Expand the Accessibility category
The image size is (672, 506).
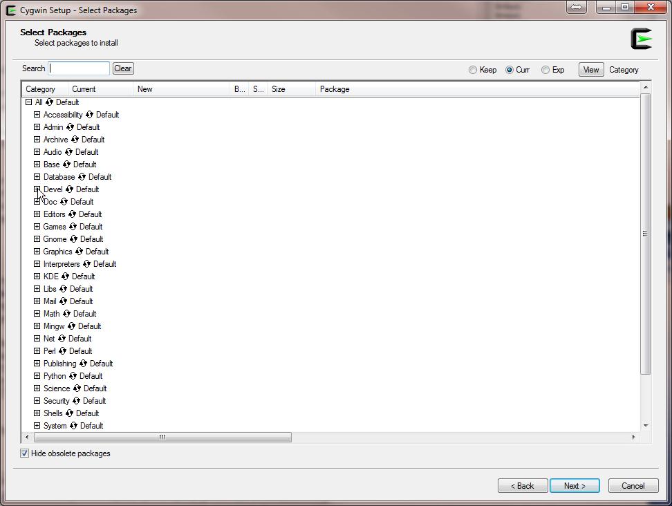click(x=37, y=115)
